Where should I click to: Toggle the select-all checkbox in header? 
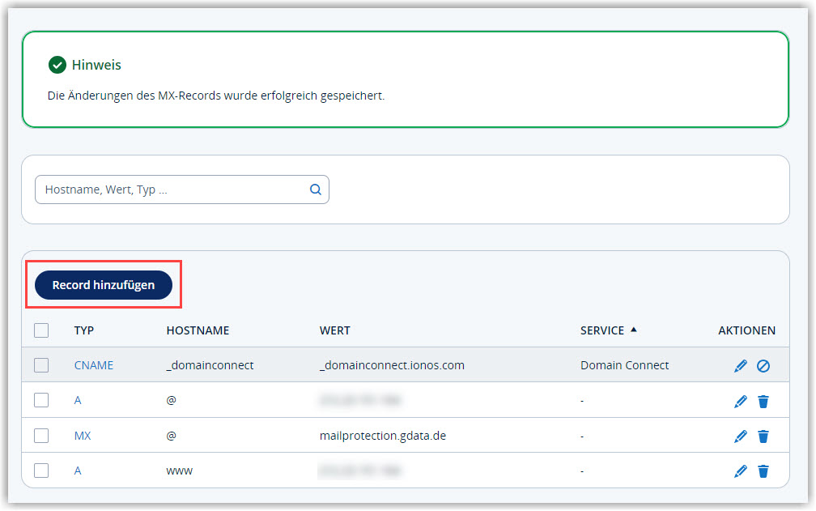pos(41,330)
